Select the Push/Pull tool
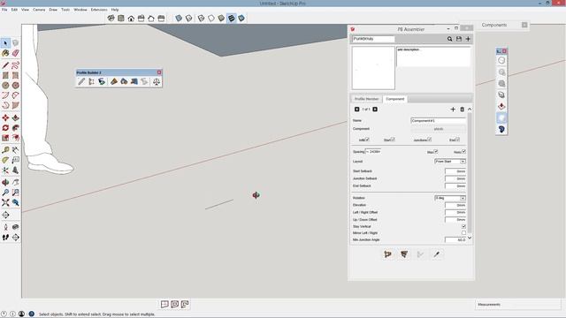Screen dimensions: 566x318 coord(16,117)
